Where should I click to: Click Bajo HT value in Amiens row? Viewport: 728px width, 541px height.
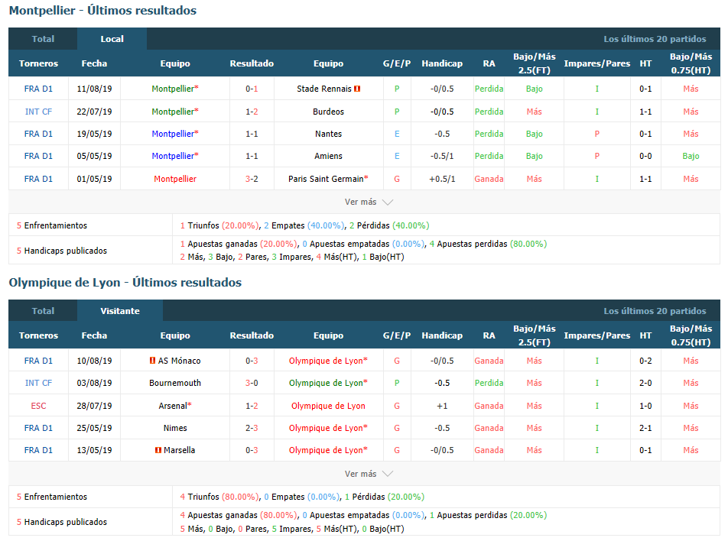[691, 156]
